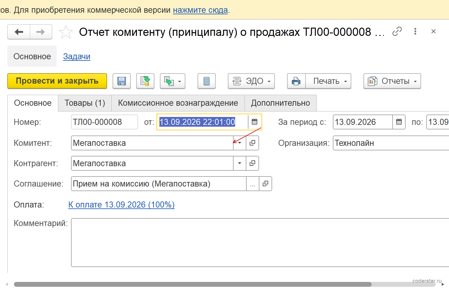Image resolution: width=449 pixels, height=288 pixels.
Task: Click the Организация field Технолайн
Action: point(391,143)
